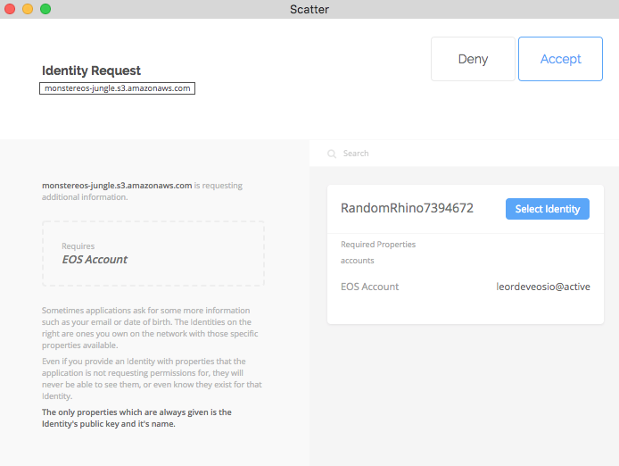The image size is (619, 466).
Task: Click the Scatter window title
Action: (x=309, y=9)
